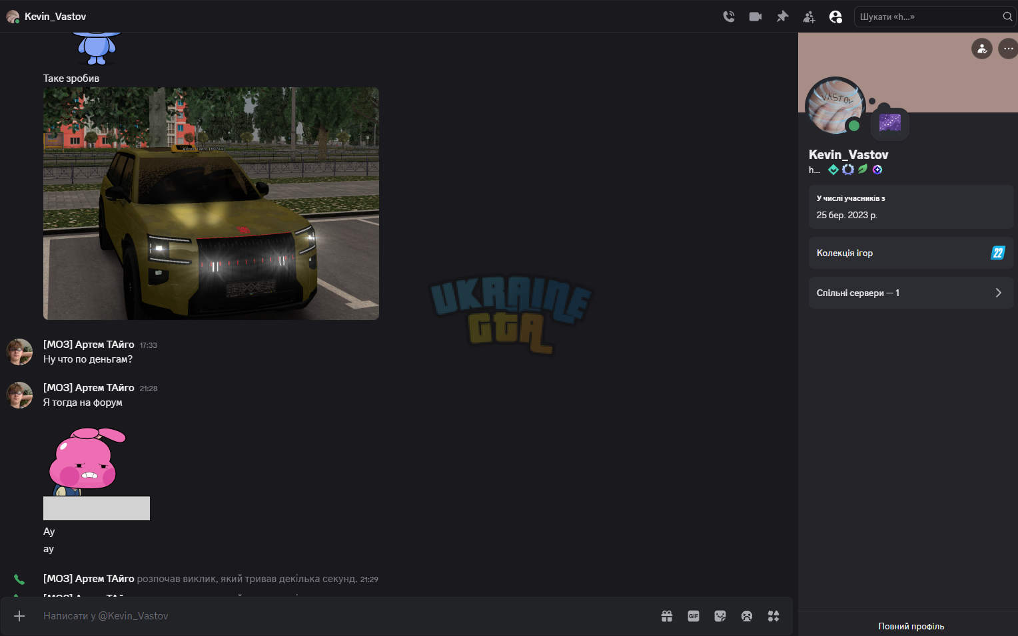Start a video call from the header
This screenshot has width=1018, height=636.
(756, 17)
